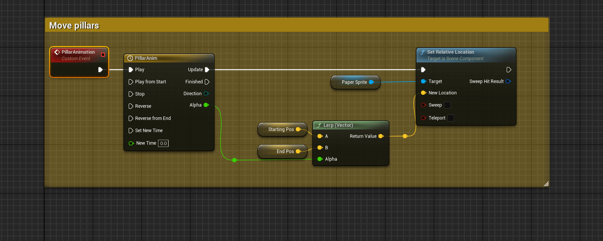Select the End Pos variable node
The width and height of the screenshot is (603, 241).
[282, 152]
